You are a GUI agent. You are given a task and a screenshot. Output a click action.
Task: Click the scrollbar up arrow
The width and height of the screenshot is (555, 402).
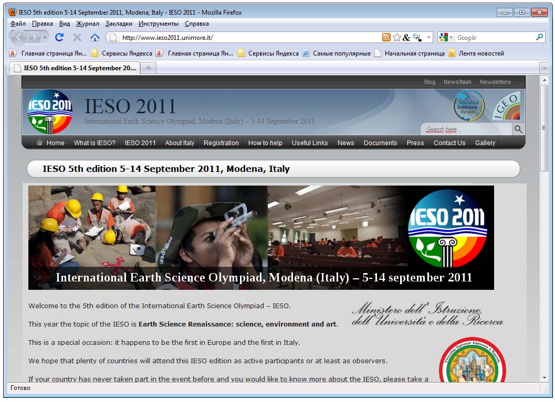click(x=544, y=80)
